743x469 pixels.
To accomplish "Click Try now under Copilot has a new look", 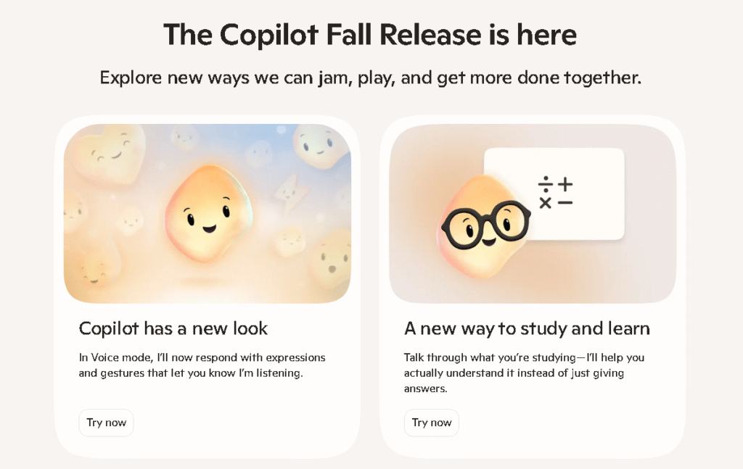I will tap(106, 423).
